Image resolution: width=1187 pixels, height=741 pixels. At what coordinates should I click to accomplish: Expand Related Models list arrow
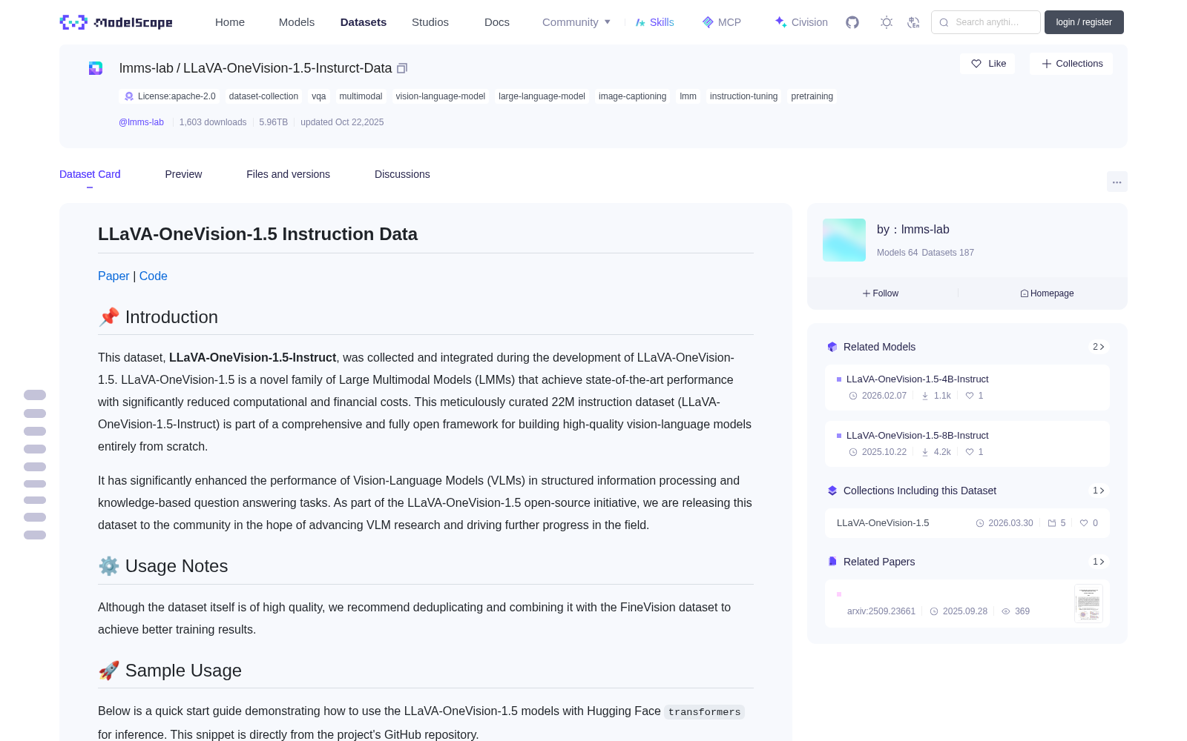pyautogui.click(x=1099, y=347)
